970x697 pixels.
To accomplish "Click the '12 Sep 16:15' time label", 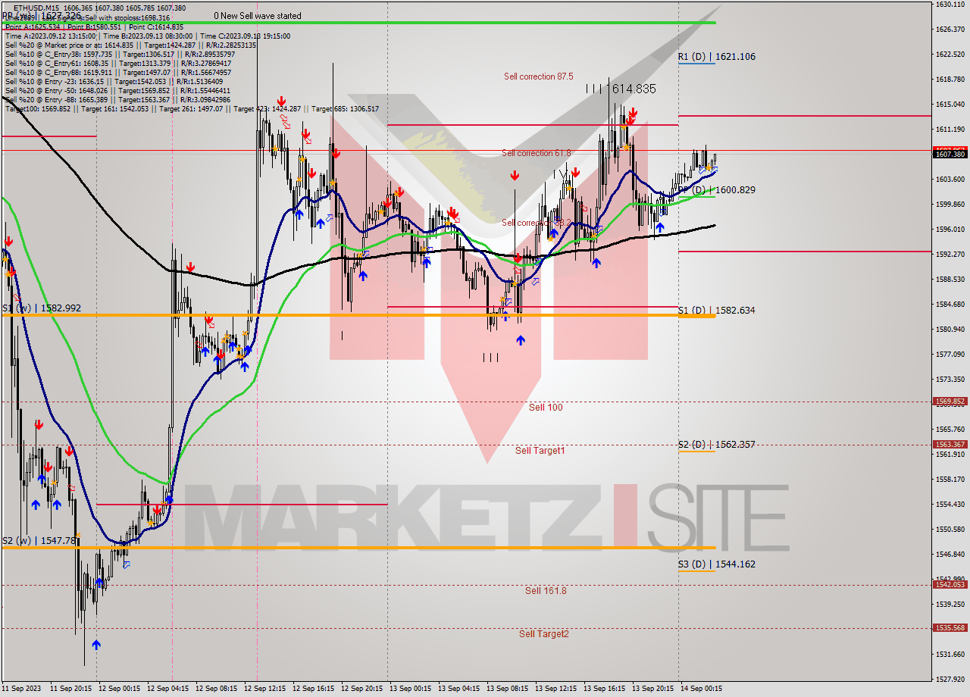I will pyautogui.click(x=314, y=689).
